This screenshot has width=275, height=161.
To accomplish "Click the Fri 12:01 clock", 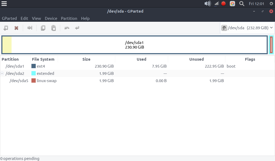I will pyautogui.click(x=256, y=4).
